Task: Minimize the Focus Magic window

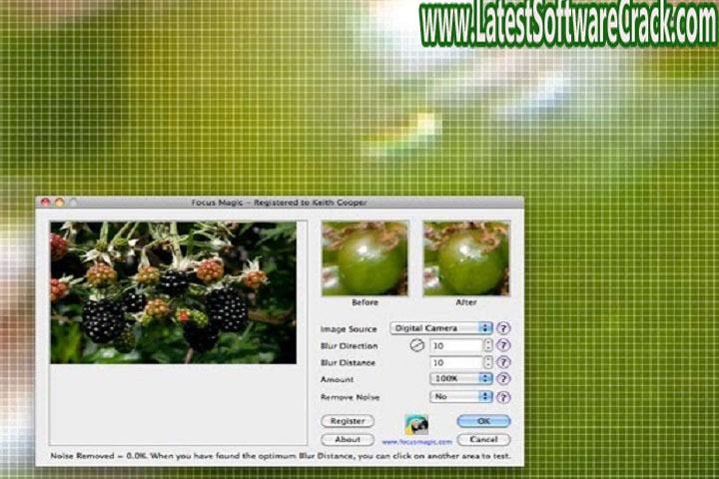Action: point(59,203)
